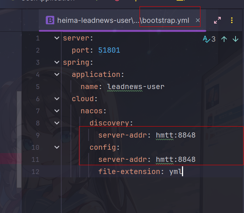Click line number 2 in gutter
Image resolution: width=244 pixels, height=213 pixels.
pos(38,50)
